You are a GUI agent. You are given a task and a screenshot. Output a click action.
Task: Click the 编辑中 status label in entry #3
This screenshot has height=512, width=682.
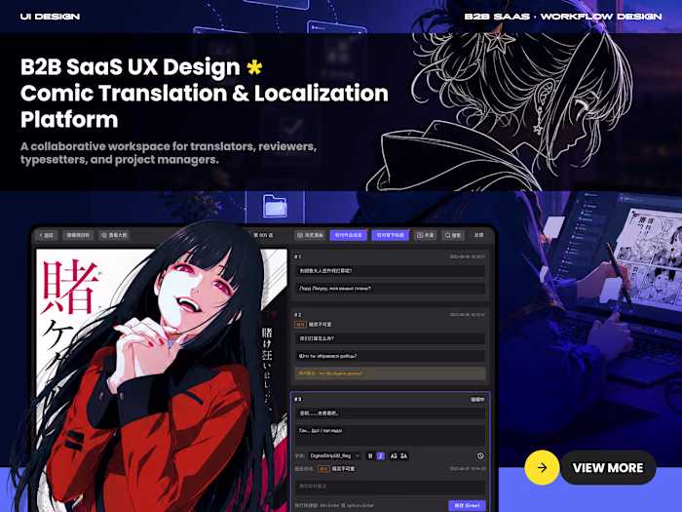tap(477, 399)
